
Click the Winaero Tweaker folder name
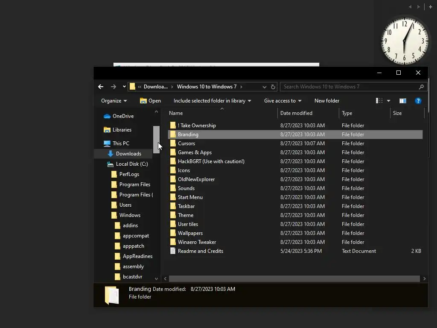[x=197, y=242]
